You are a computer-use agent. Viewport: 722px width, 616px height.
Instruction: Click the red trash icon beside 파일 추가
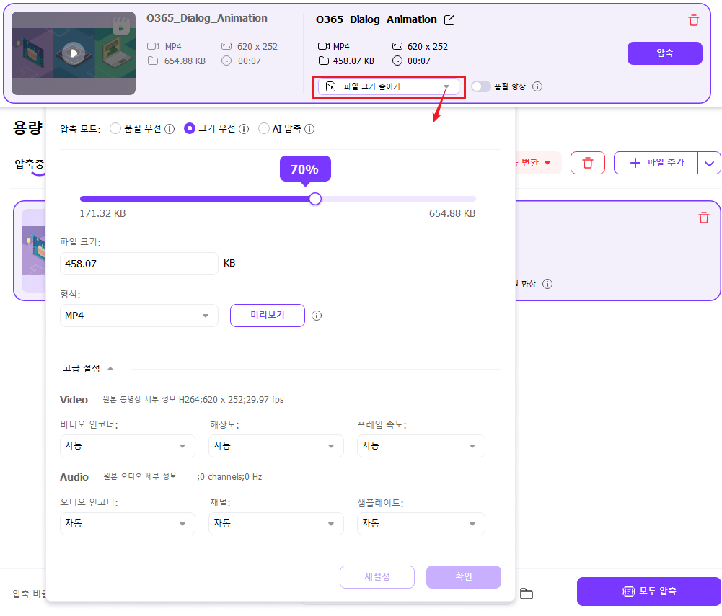coord(588,163)
